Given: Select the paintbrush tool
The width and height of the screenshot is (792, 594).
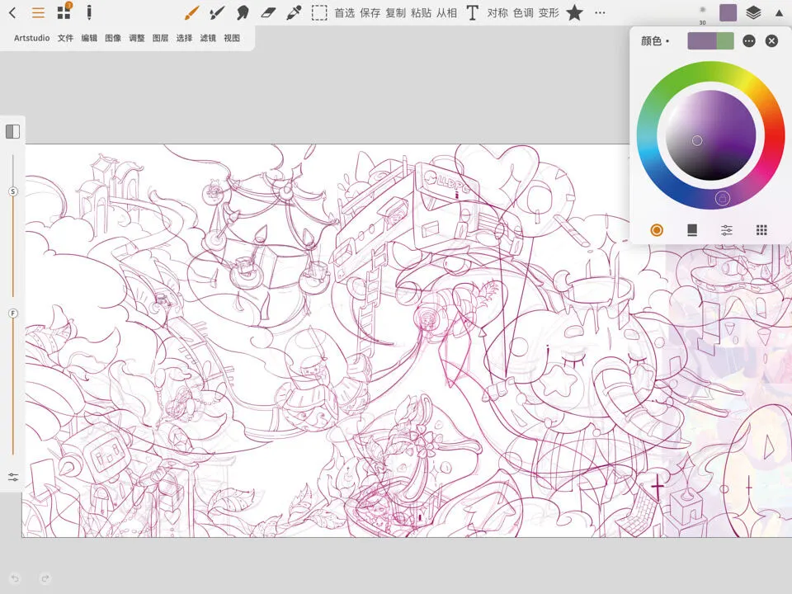Looking at the screenshot, I should pyautogui.click(x=191, y=13).
